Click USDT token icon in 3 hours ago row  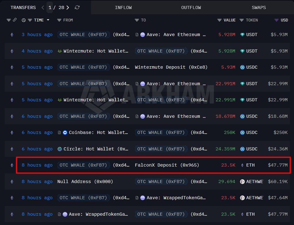[x=242, y=34]
